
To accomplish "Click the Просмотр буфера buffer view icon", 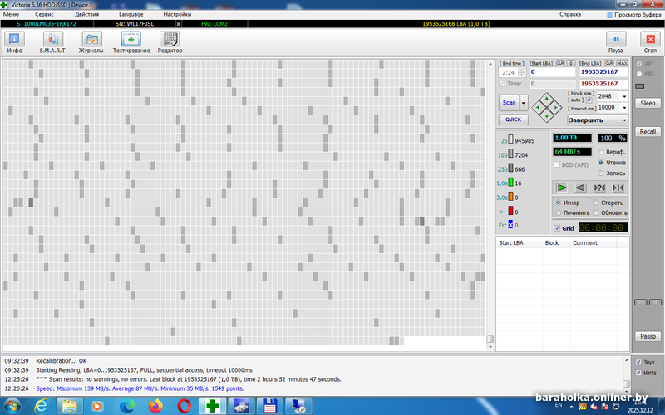I will click(609, 15).
